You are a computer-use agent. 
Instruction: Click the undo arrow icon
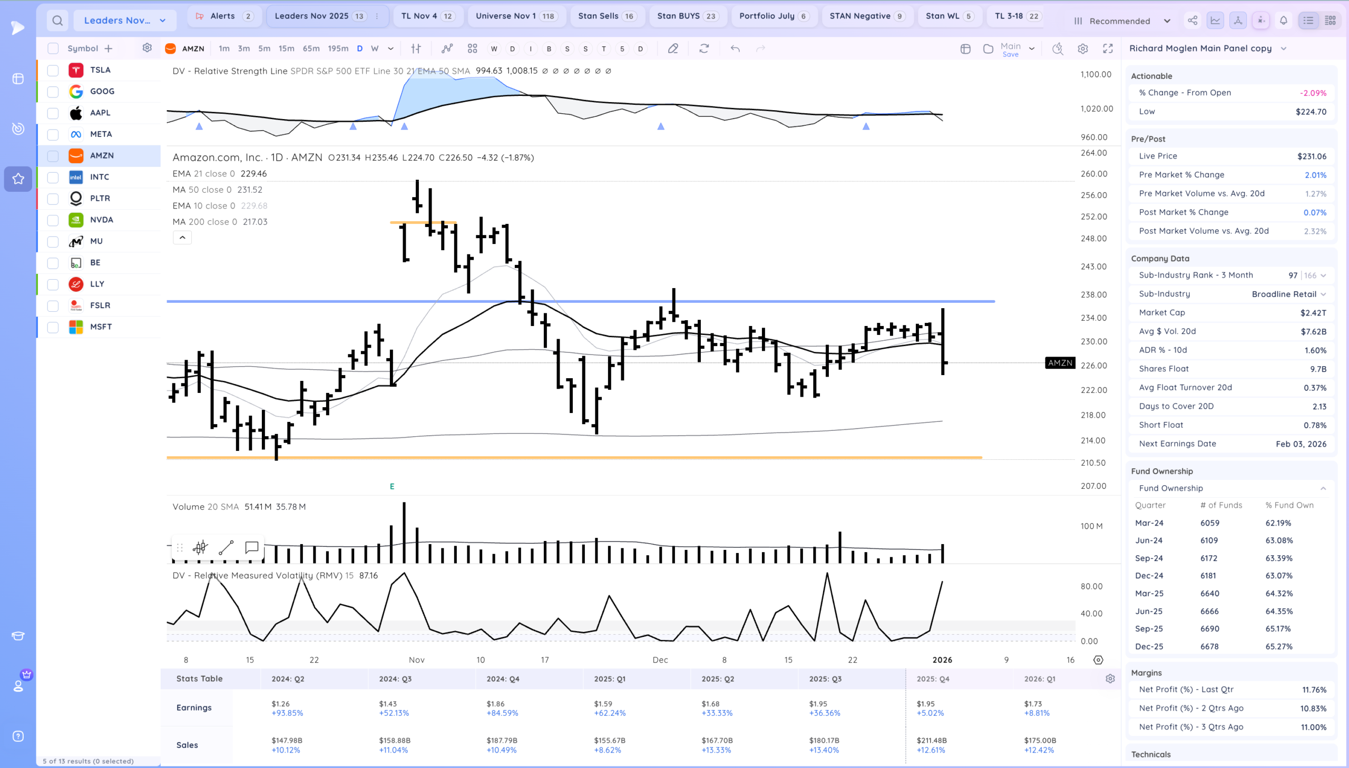coord(735,48)
